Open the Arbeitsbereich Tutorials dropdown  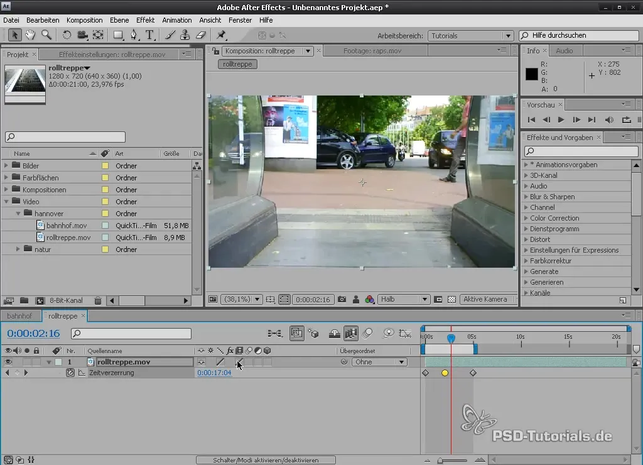click(x=470, y=36)
